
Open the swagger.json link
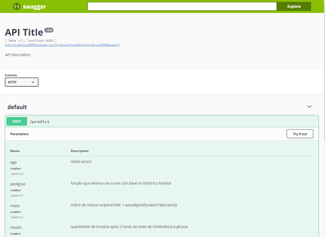(x=62, y=45)
